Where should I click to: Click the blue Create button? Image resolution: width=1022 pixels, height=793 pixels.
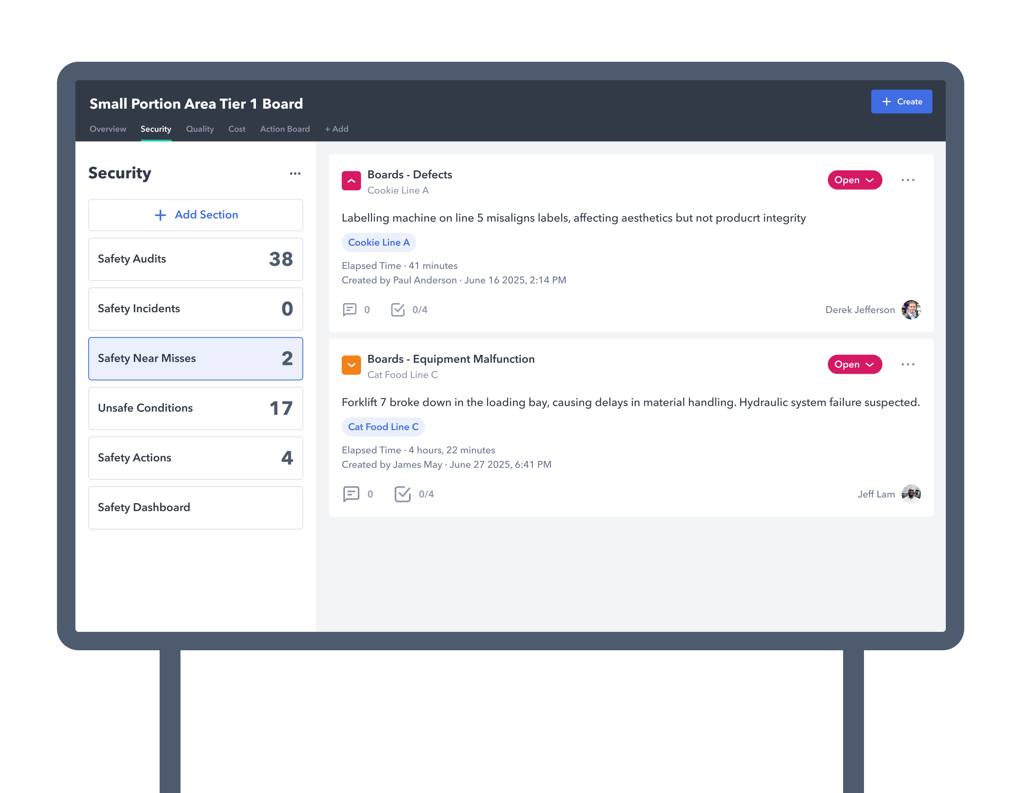pos(901,101)
